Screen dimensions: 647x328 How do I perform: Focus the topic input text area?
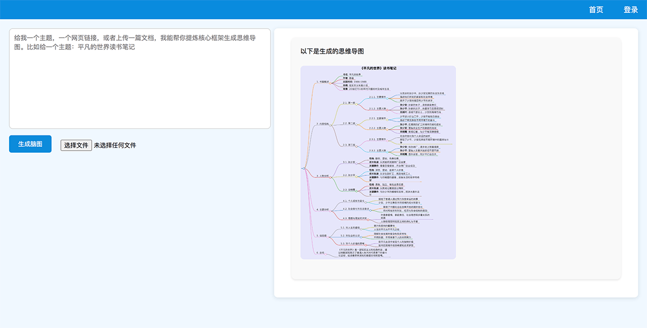tap(140, 79)
